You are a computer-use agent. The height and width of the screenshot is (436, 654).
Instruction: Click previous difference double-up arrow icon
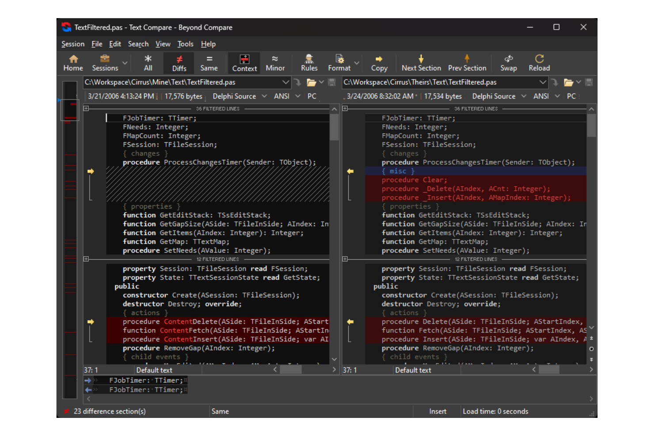click(591, 338)
